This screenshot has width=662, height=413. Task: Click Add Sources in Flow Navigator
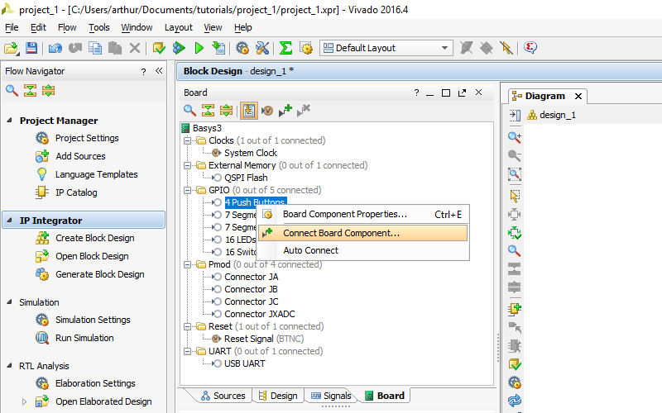pos(80,156)
